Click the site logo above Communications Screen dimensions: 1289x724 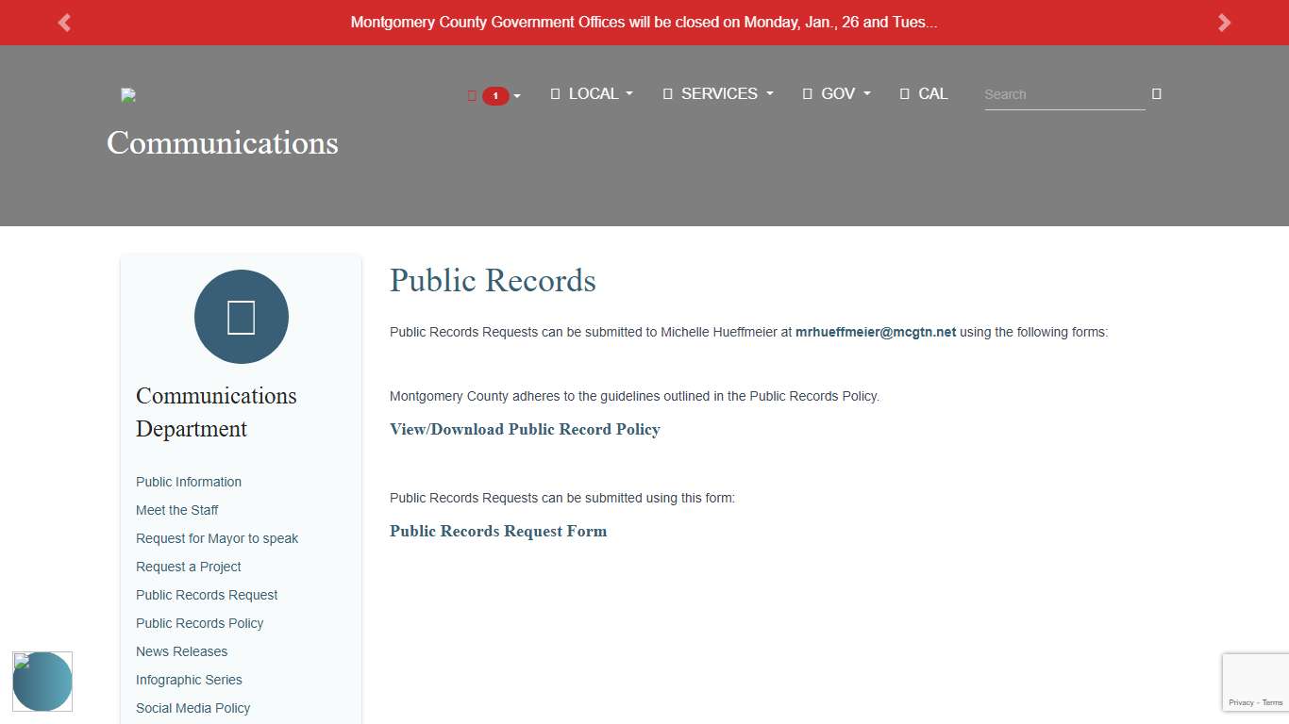[x=128, y=95]
